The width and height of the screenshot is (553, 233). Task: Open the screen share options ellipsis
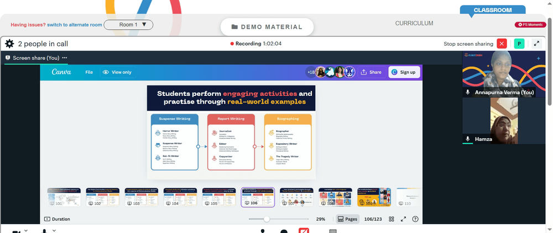point(65,58)
